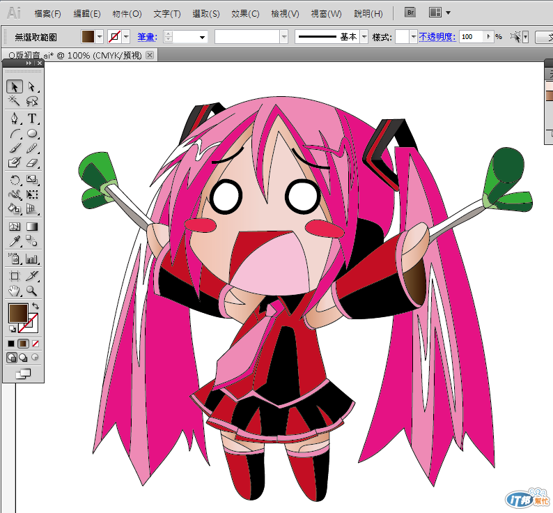The width and height of the screenshot is (553, 513).
Task: Choose the Ellipse tool
Action: coord(32,133)
